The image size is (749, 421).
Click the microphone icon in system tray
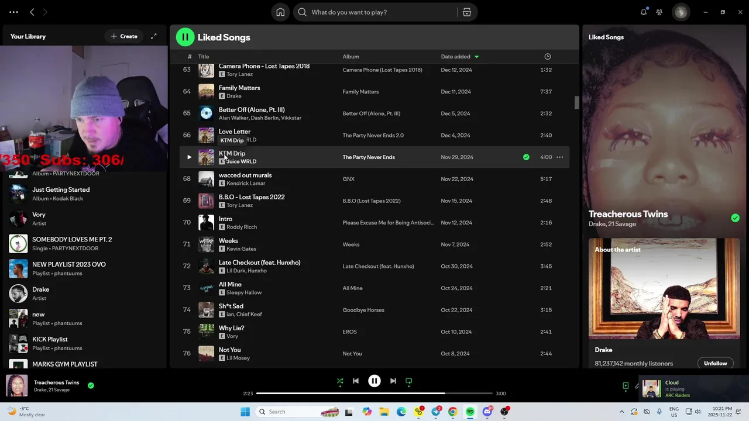[659, 412]
